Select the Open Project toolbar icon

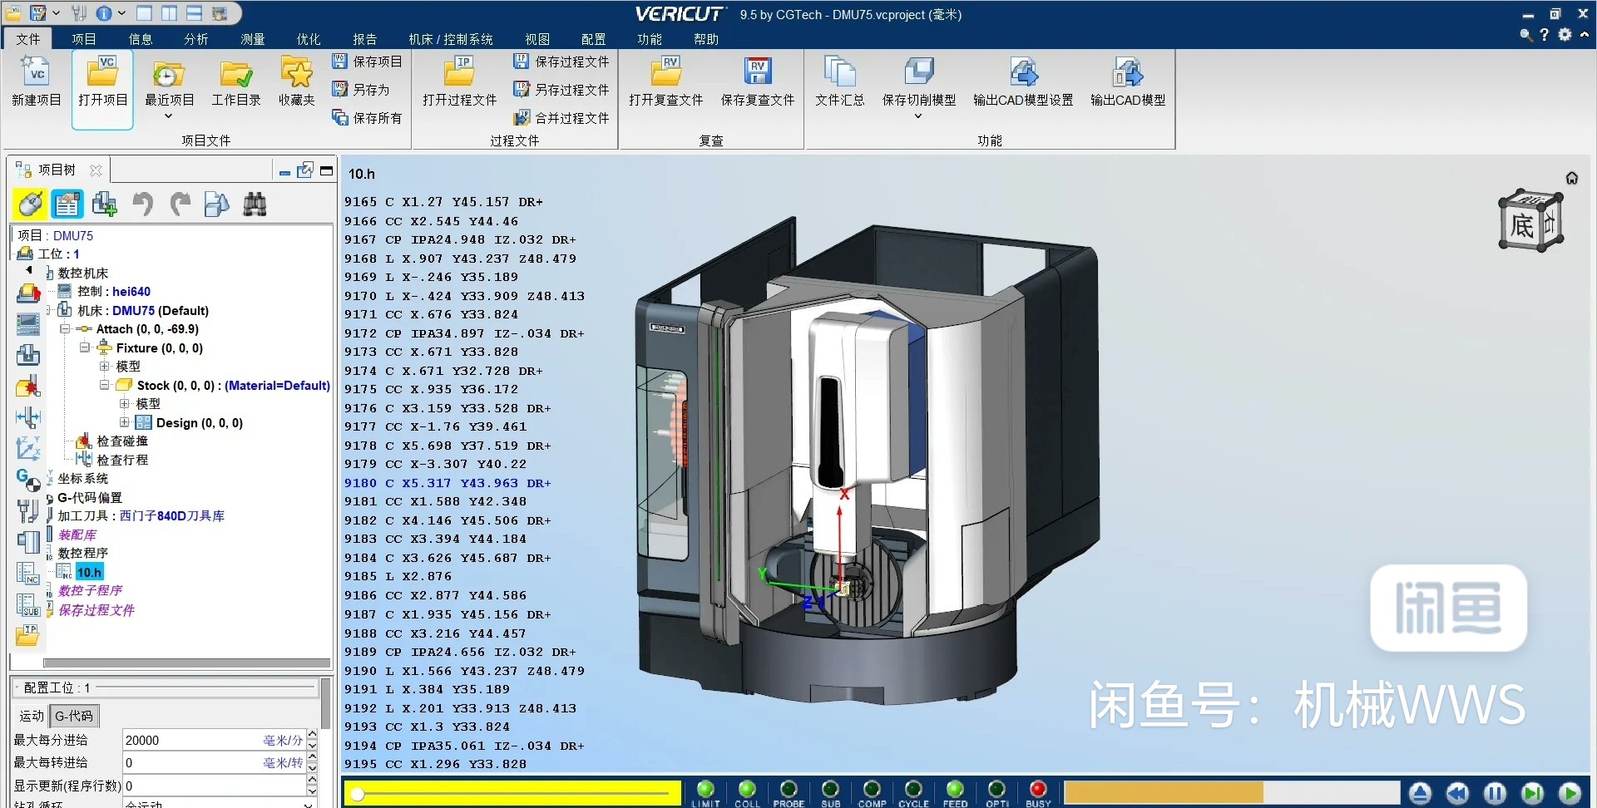pos(101,83)
